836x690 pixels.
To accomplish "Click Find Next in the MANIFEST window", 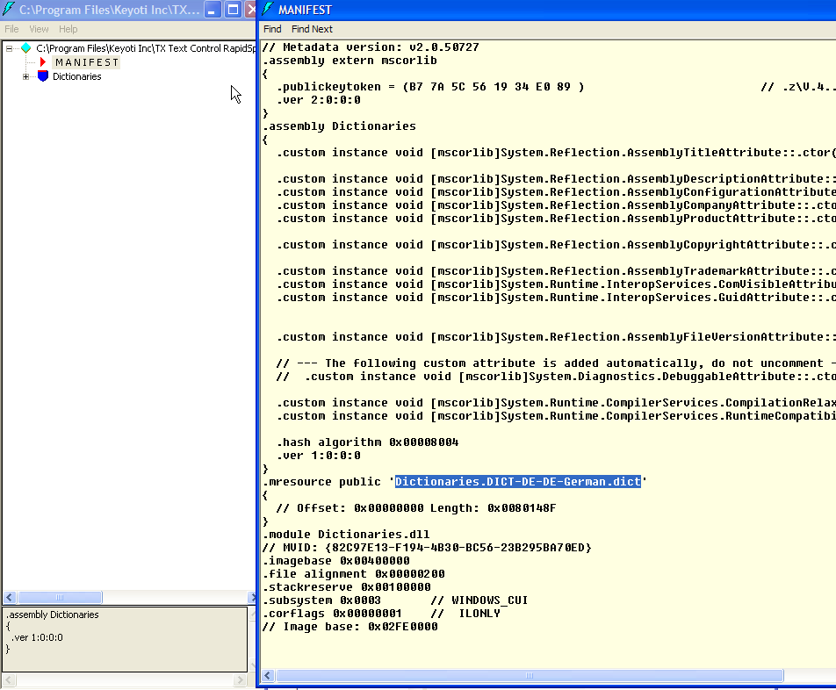I will [311, 28].
